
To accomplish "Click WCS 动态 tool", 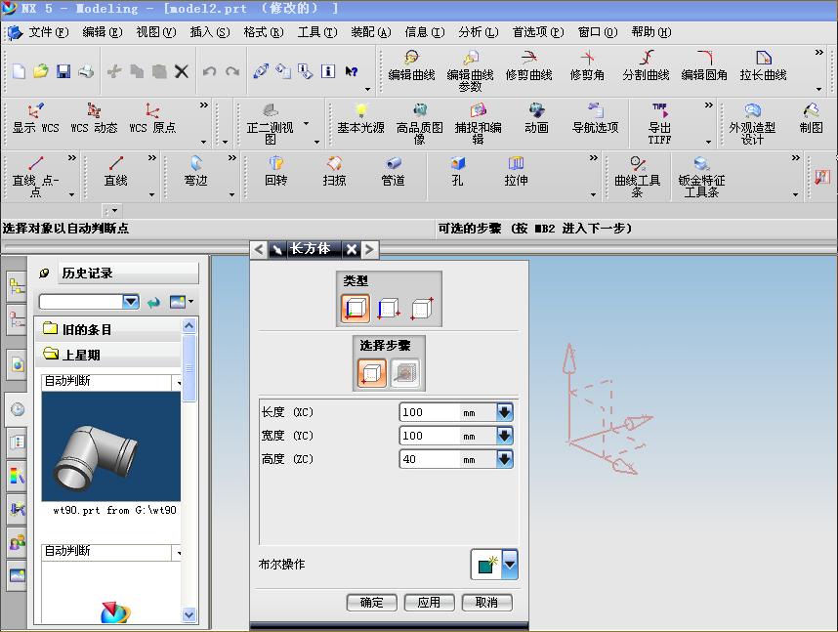I will pos(94,118).
